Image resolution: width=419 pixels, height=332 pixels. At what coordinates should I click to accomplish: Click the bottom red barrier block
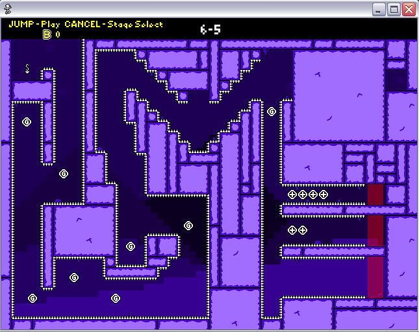coord(375,277)
